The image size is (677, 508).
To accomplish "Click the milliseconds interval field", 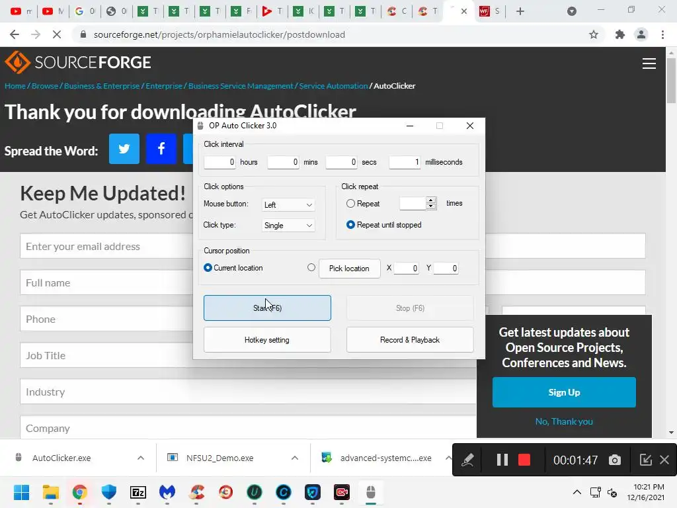I will click(405, 162).
